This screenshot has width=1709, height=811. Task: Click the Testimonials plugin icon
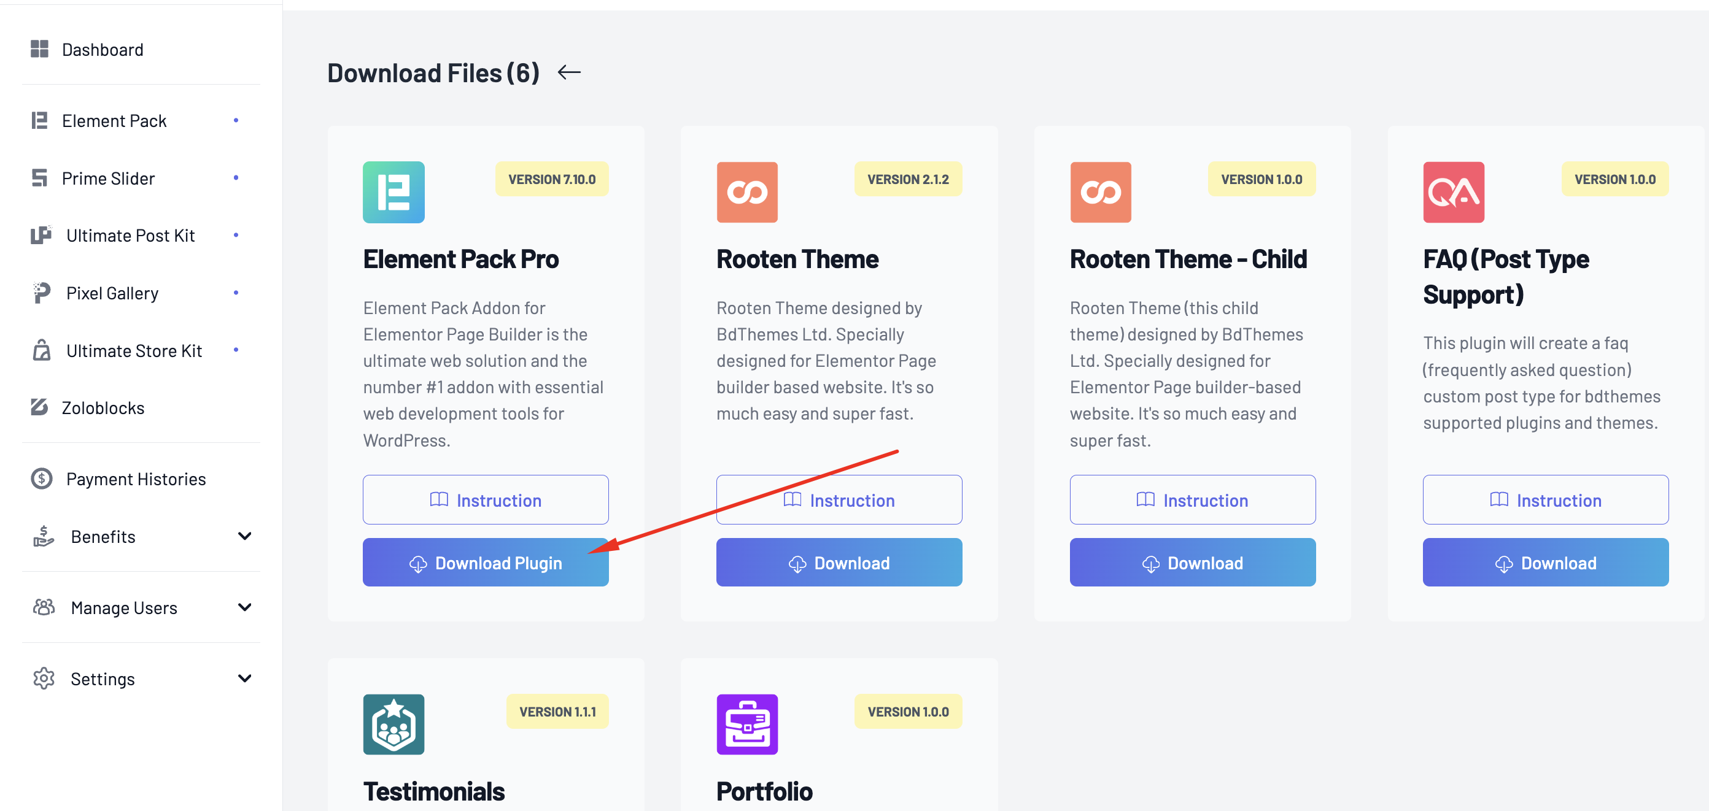pos(393,724)
